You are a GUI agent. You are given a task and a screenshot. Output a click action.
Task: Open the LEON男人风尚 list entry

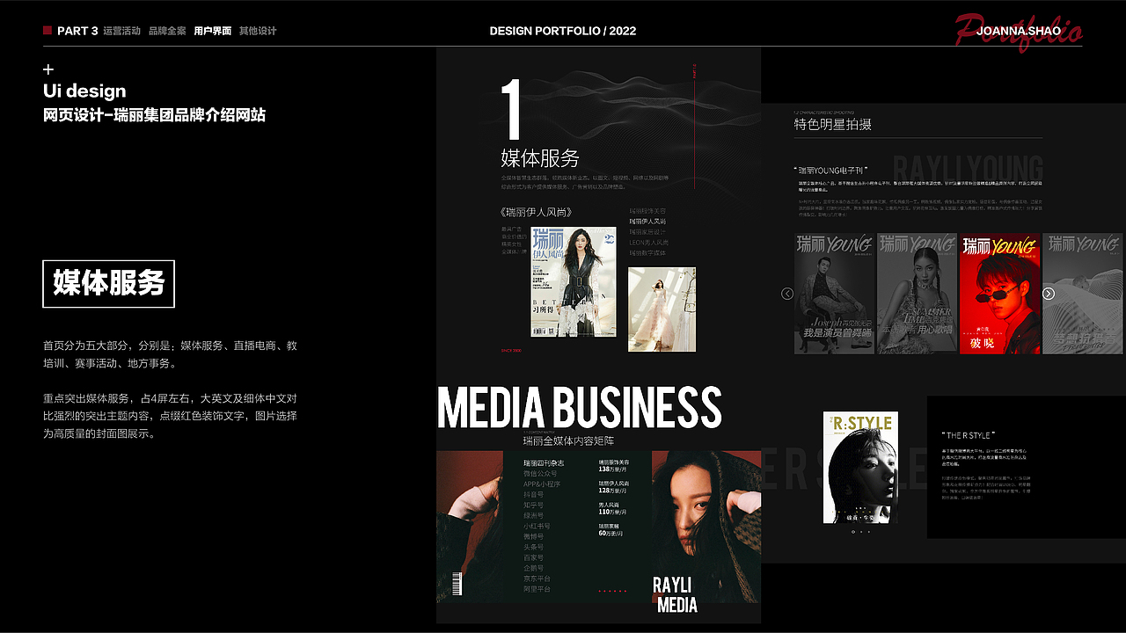(649, 243)
